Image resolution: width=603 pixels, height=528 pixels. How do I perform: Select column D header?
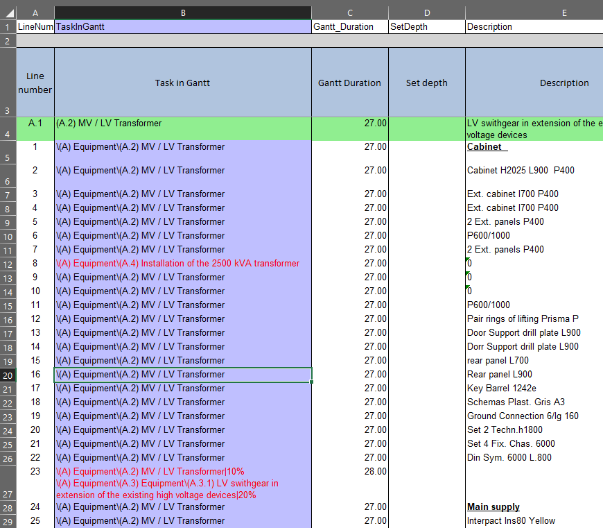coord(426,13)
